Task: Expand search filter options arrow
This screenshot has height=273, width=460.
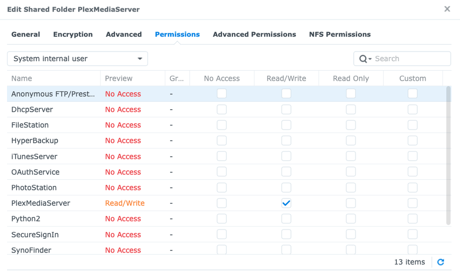Action: pos(370,59)
